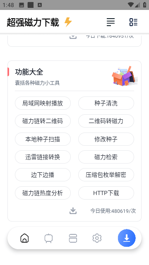Choose the 修改种子 option
Image resolution: width=149 pixels, height=265 pixels.
tap(106, 139)
